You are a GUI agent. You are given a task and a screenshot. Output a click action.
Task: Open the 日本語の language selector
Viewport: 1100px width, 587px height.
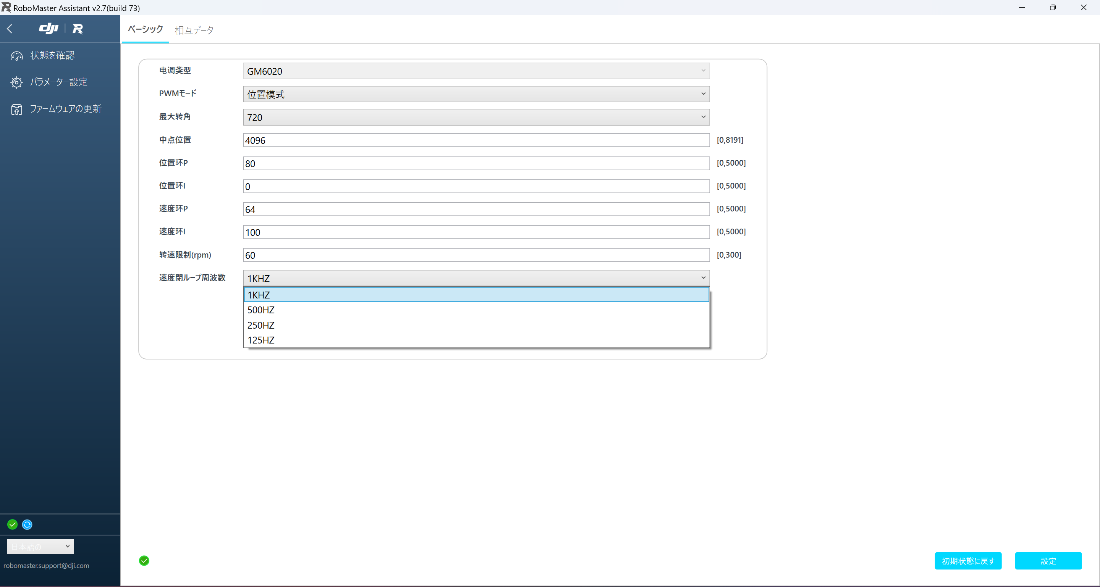[40, 547]
